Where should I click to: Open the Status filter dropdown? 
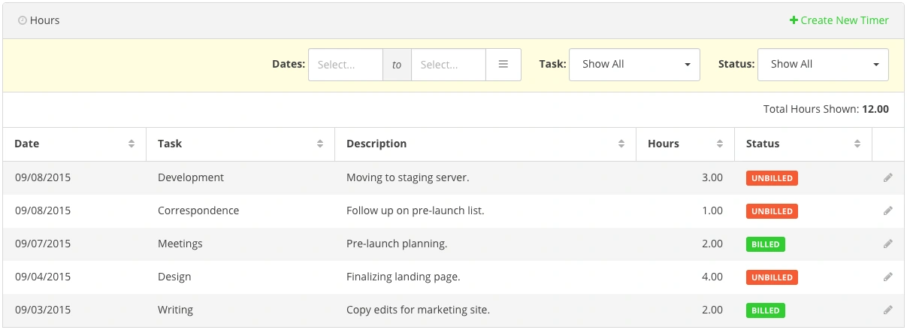tap(823, 65)
